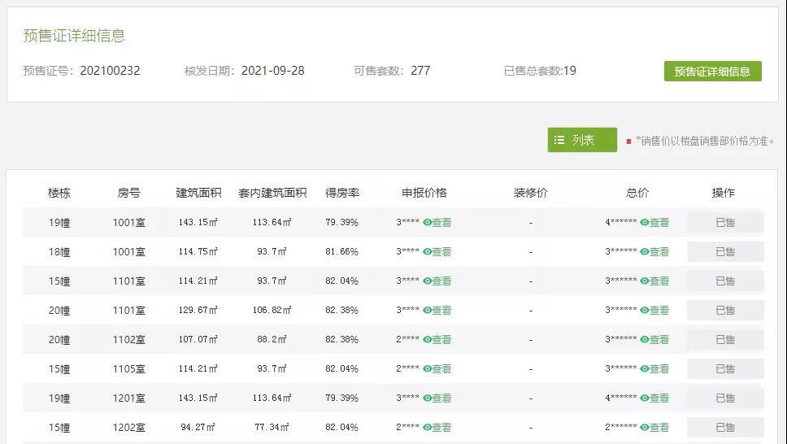The height and width of the screenshot is (444, 787).
Task: Unmask 总价 for 20幢 1102室
Action: [x=654, y=340]
